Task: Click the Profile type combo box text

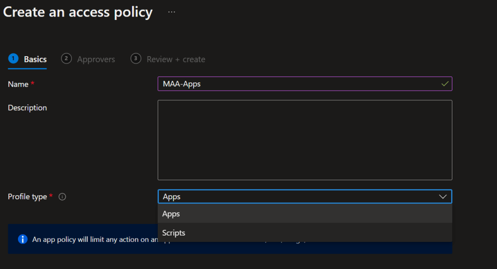Action: click(x=172, y=197)
